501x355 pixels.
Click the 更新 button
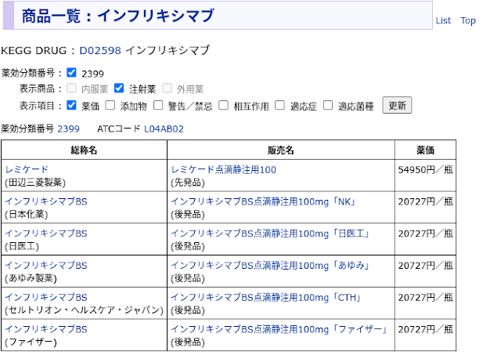[397, 105]
